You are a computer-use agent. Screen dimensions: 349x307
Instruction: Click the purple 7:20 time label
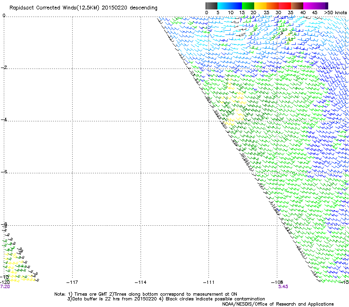5,287
